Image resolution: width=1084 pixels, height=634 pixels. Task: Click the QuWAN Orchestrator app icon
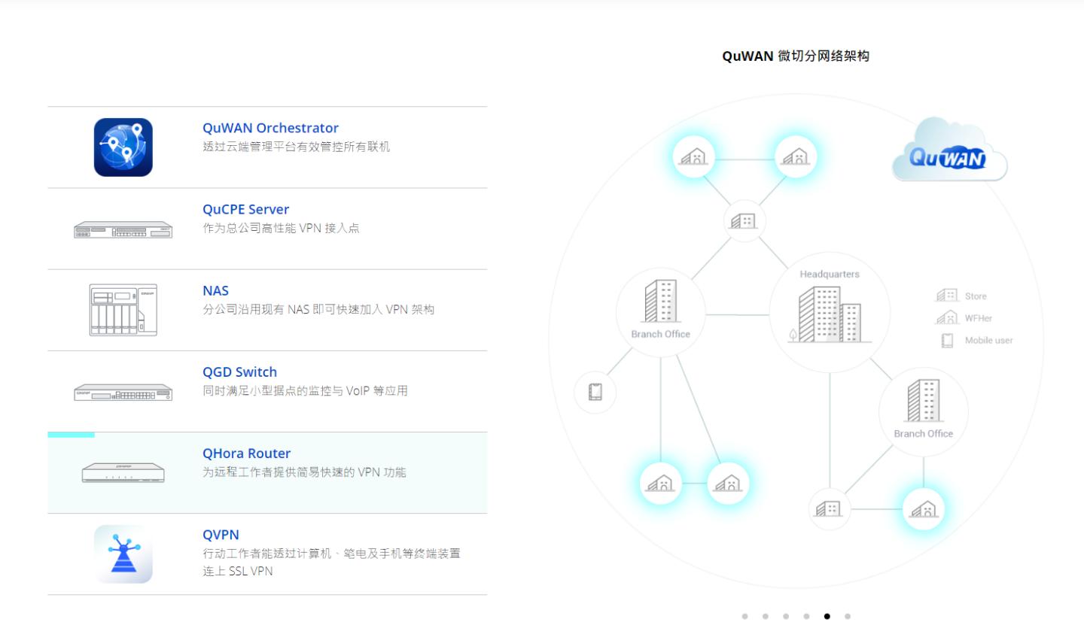coord(124,147)
